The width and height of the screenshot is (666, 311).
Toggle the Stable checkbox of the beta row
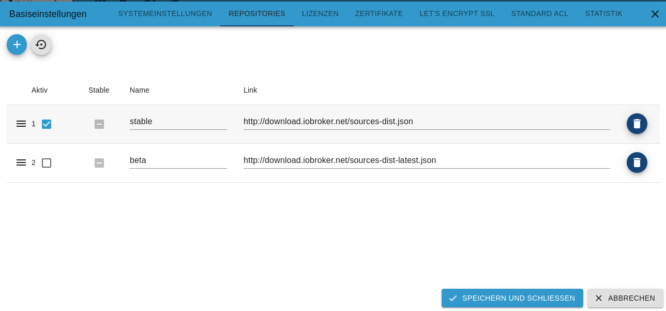[x=99, y=163]
